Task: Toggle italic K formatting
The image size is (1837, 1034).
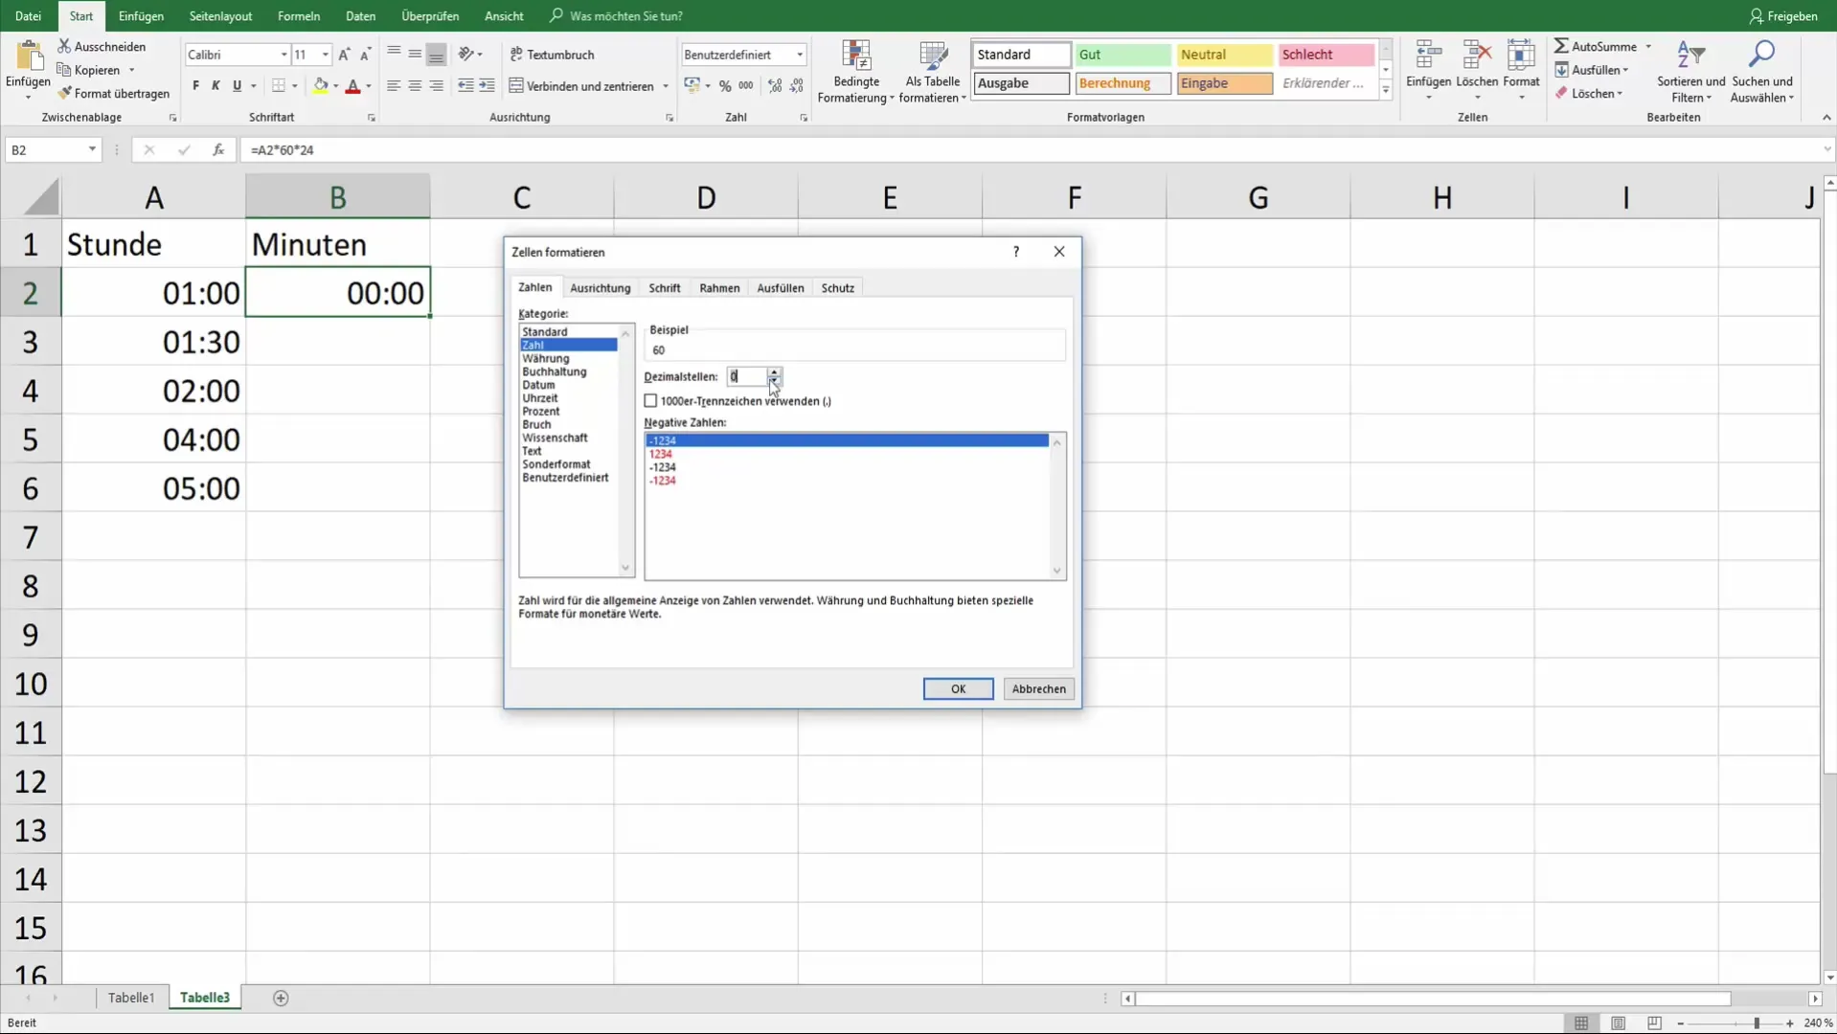Action: pos(216,86)
